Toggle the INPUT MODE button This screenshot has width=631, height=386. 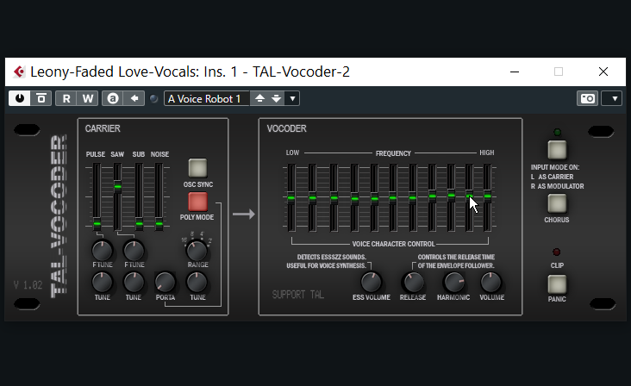(557, 150)
